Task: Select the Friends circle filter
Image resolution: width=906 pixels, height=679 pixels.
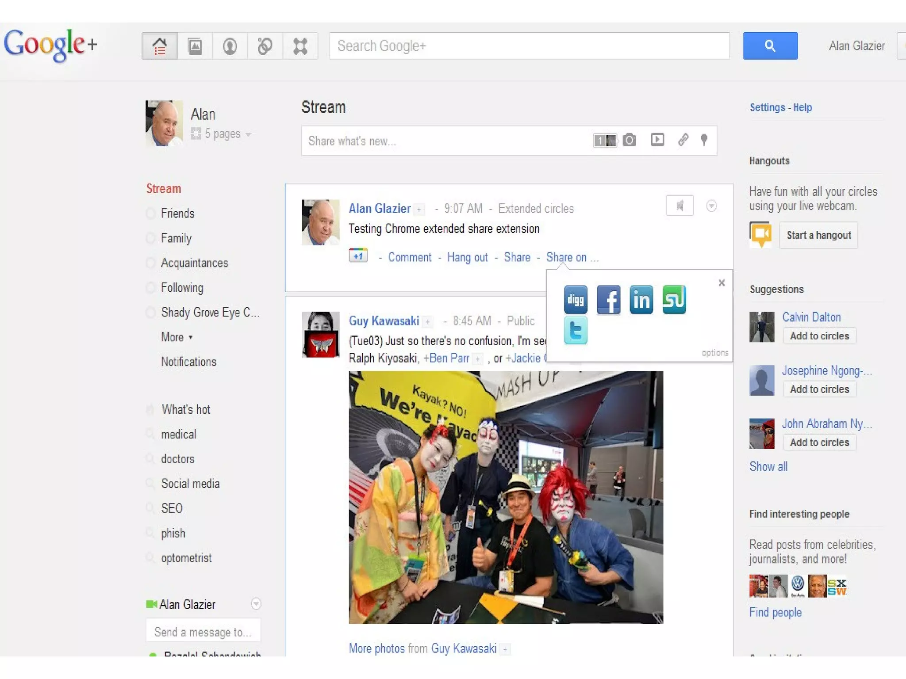Action: (177, 214)
